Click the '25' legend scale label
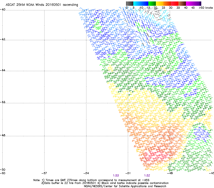Viewport: 214px width, 188px height. pos(163,8)
